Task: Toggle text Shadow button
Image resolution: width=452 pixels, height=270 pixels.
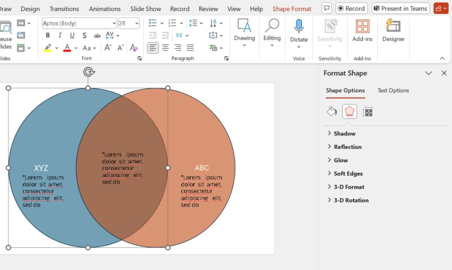Action: click(84, 35)
